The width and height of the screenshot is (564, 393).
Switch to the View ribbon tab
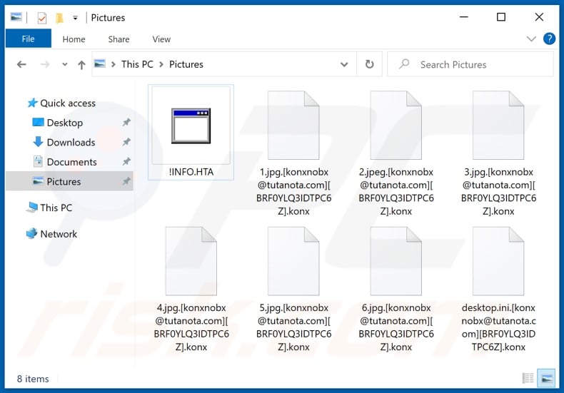[161, 39]
